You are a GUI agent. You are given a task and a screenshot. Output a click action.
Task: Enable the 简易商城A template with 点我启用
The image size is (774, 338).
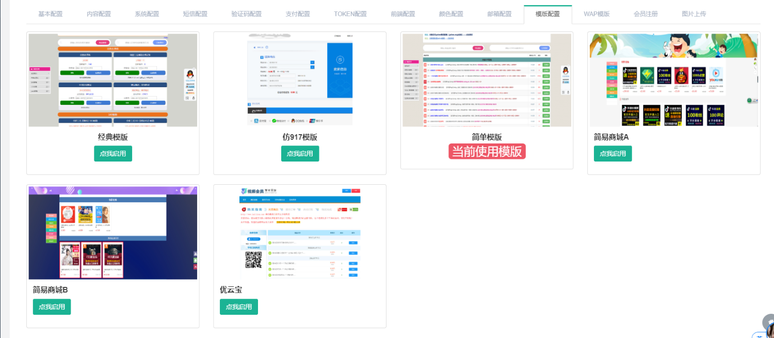pos(613,153)
